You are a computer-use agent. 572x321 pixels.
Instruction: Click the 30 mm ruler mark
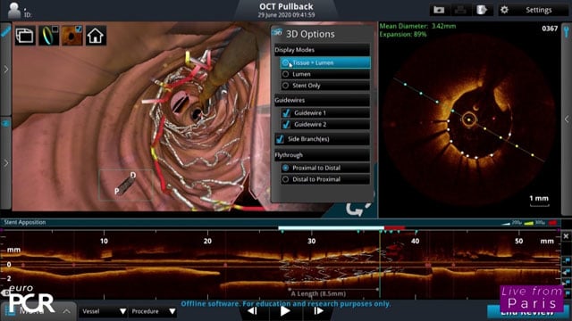(x=311, y=241)
